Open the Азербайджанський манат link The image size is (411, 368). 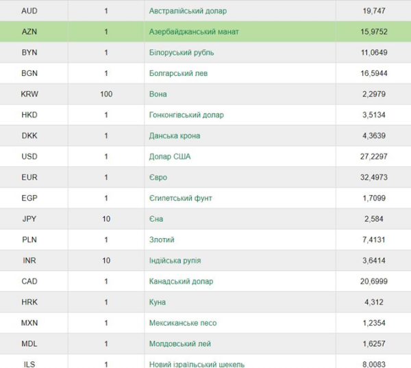pos(194,31)
